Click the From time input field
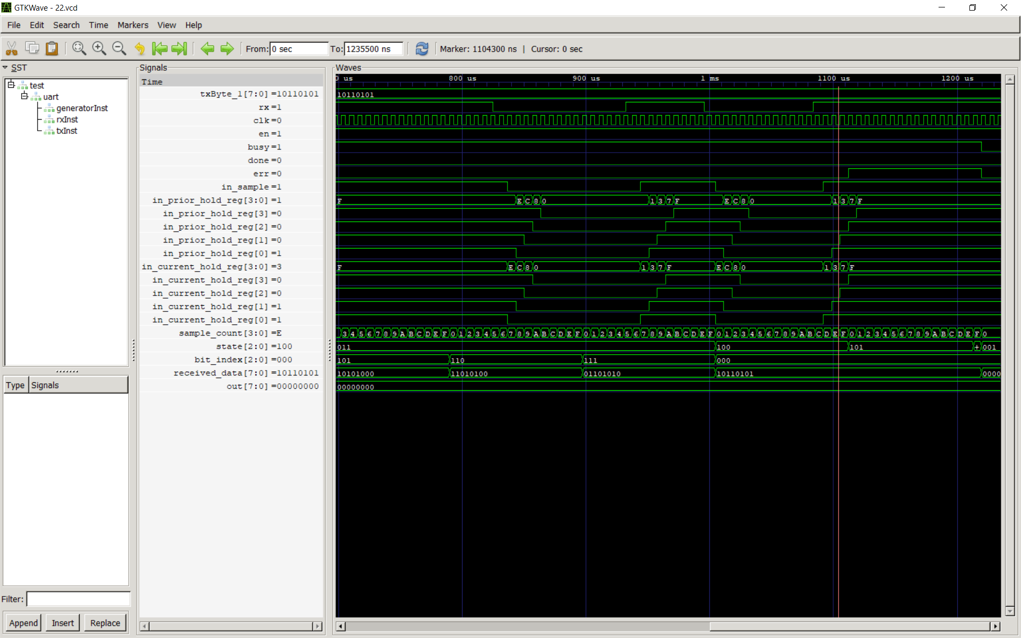Screen dimensions: 1021x638 (299, 49)
